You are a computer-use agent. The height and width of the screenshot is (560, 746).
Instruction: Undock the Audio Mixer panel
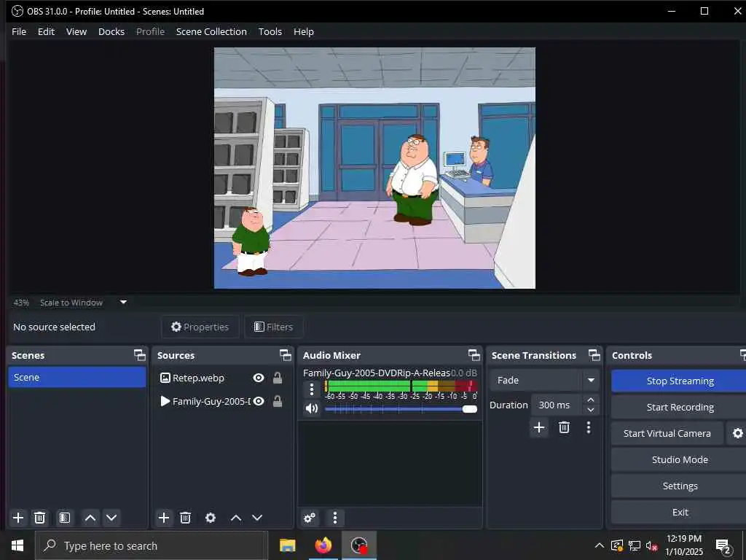474,355
